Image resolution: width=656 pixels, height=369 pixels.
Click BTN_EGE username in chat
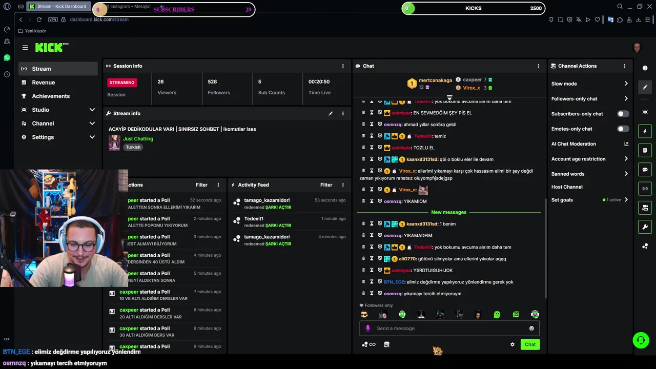[x=394, y=282]
